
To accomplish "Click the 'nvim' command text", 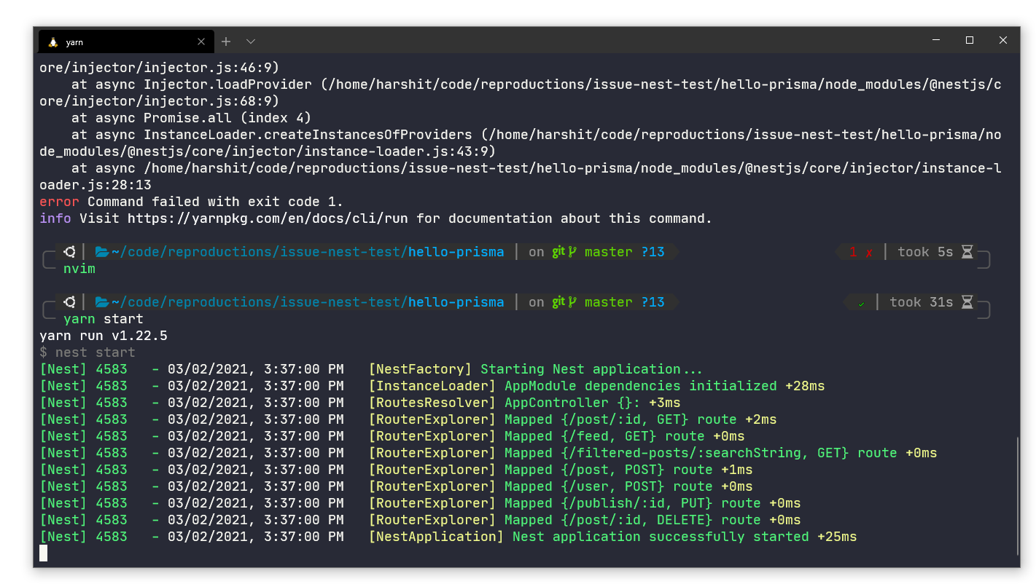I will (x=79, y=269).
